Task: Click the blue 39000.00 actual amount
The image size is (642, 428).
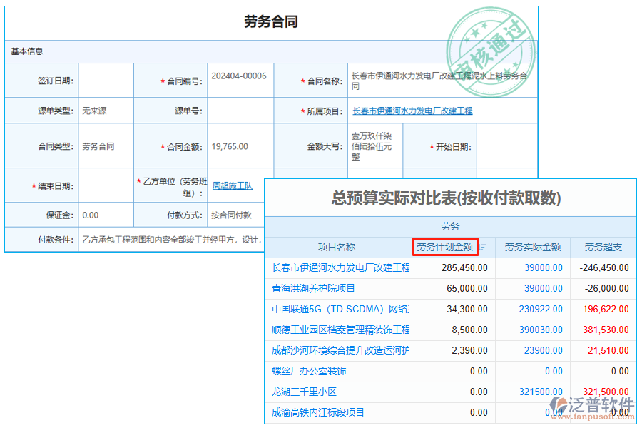Action: coord(544,267)
